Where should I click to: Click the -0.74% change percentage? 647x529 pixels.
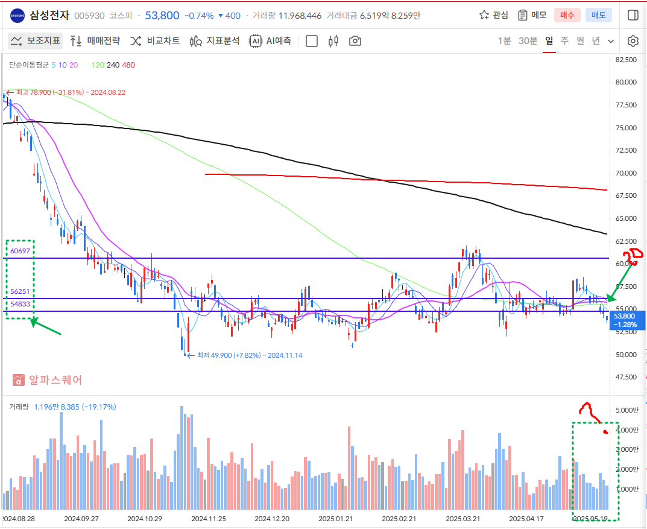coord(199,16)
